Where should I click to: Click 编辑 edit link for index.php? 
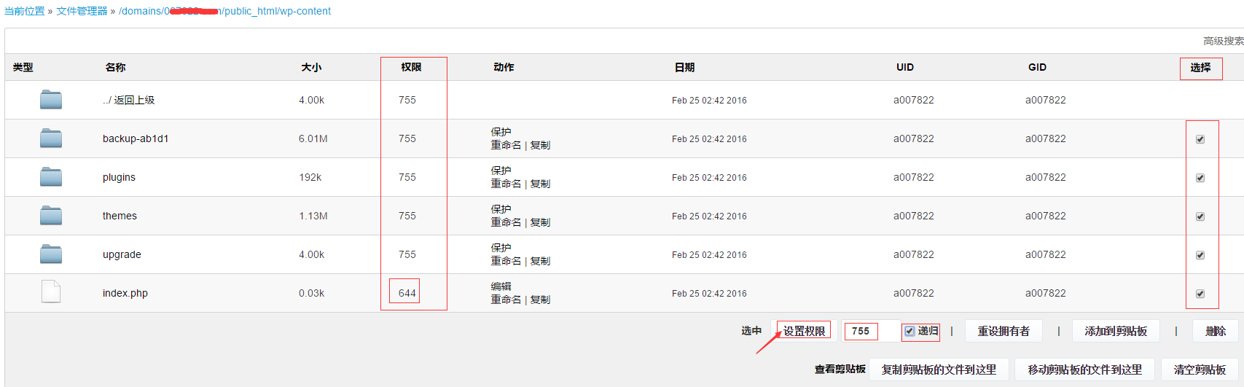(501, 286)
